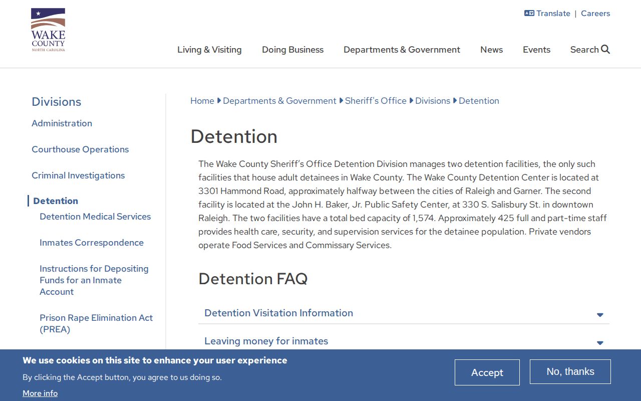Open Criminal Investigations in sidebar
This screenshot has width=641, height=401.
click(78, 175)
